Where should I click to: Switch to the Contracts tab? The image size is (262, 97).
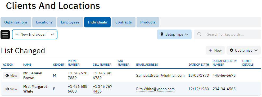point(124,22)
